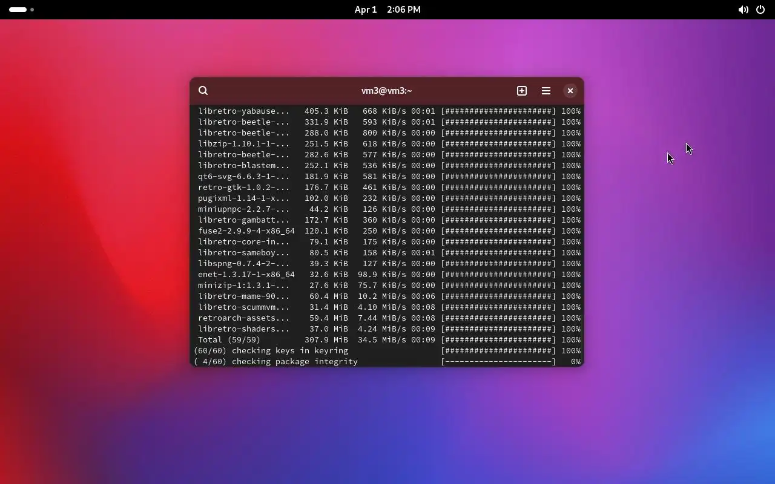Select the fuse2-2.9.9-4-x86_64 package line

[389, 231]
